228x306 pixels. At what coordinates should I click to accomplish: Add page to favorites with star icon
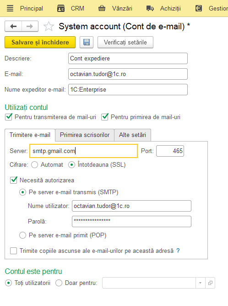tap(49, 27)
